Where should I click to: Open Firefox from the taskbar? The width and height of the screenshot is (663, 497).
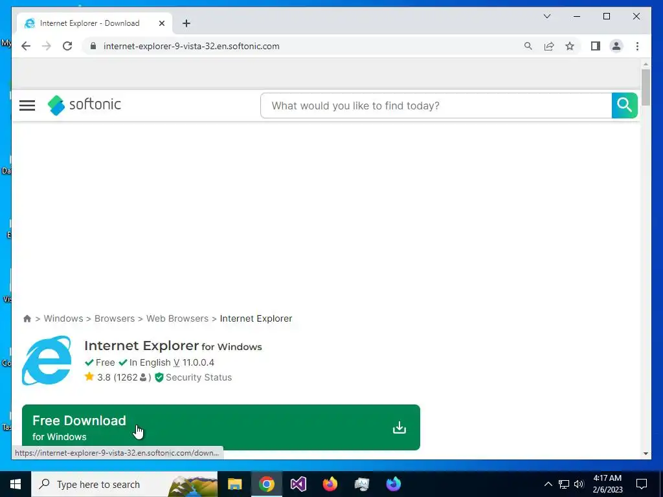pos(330,484)
